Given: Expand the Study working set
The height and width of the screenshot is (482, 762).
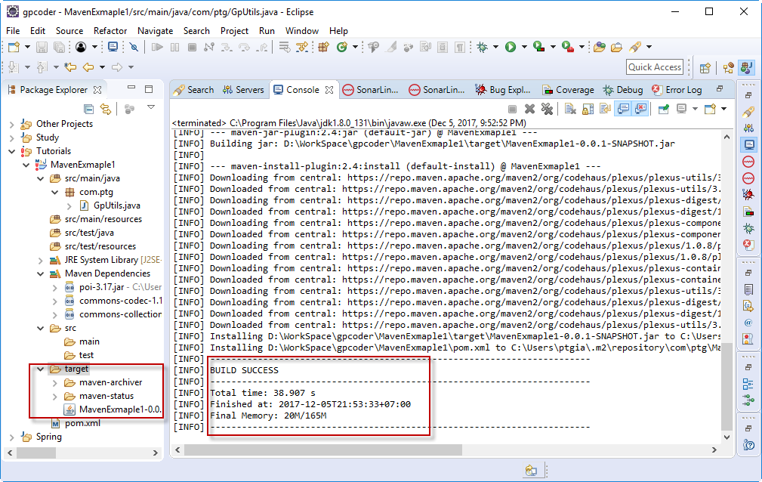Looking at the screenshot, I should (11, 137).
